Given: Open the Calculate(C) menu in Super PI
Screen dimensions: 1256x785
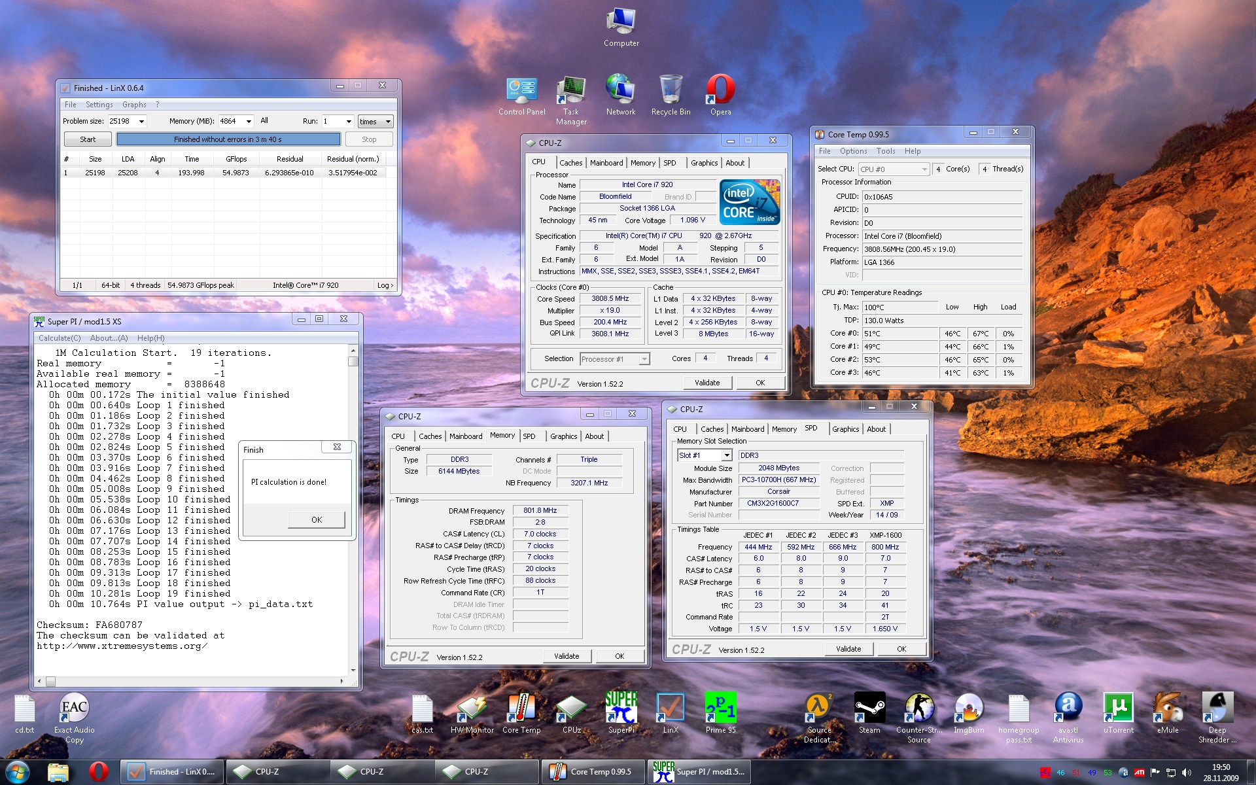Looking at the screenshot, I should click(x=60, y=338).
